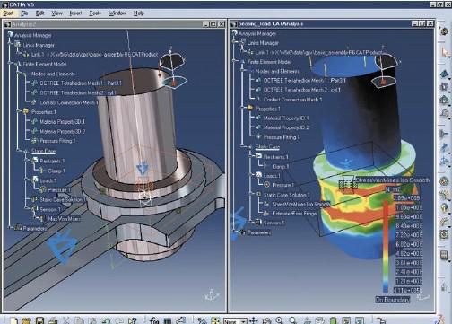
Task: Open the Tools menu
Action: coord(95,13)
